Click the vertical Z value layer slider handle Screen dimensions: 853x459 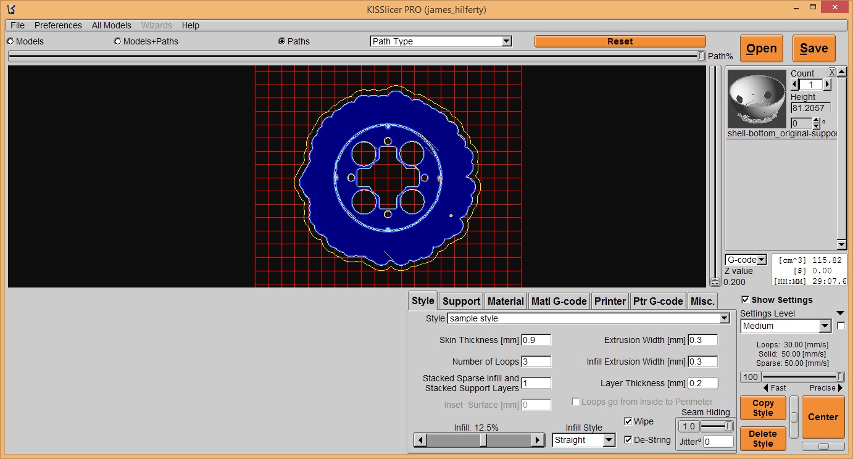pos(715,282)
